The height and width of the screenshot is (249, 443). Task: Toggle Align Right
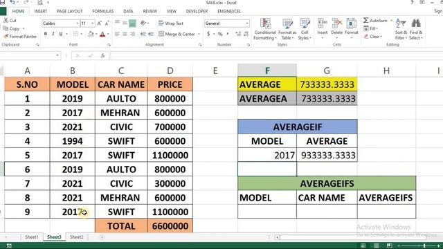(x=132, y=34)
